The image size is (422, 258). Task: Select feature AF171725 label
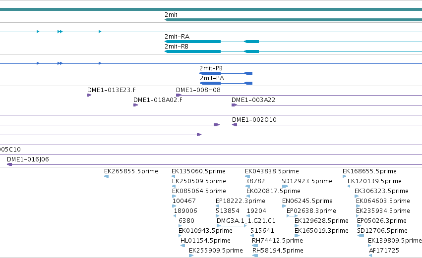tap(384, 251)
